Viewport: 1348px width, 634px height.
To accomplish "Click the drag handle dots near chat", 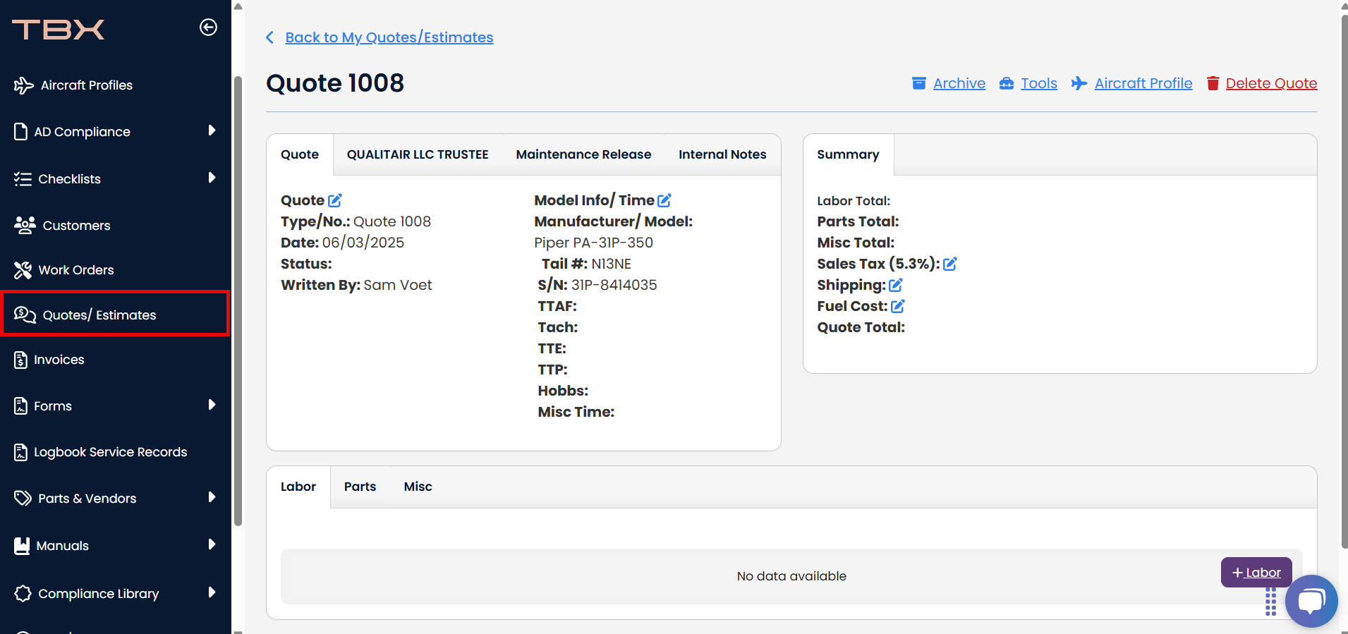I will [1270, 603].
